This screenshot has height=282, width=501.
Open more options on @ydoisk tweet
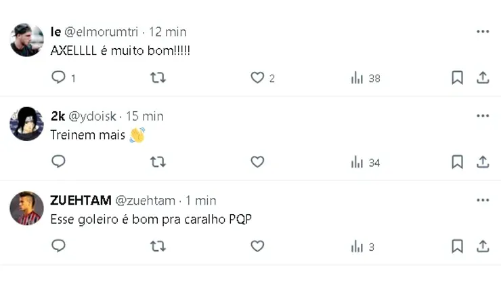[483, 115]
